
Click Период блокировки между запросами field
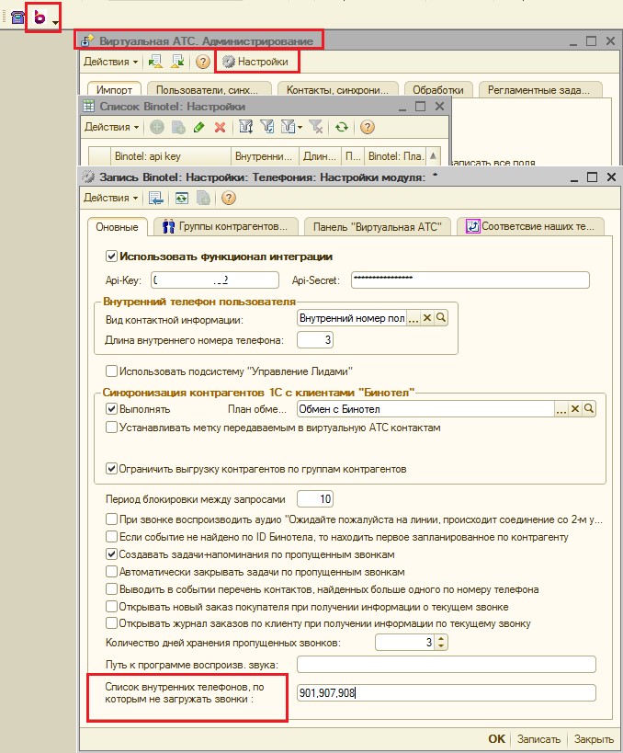(315, 499)
